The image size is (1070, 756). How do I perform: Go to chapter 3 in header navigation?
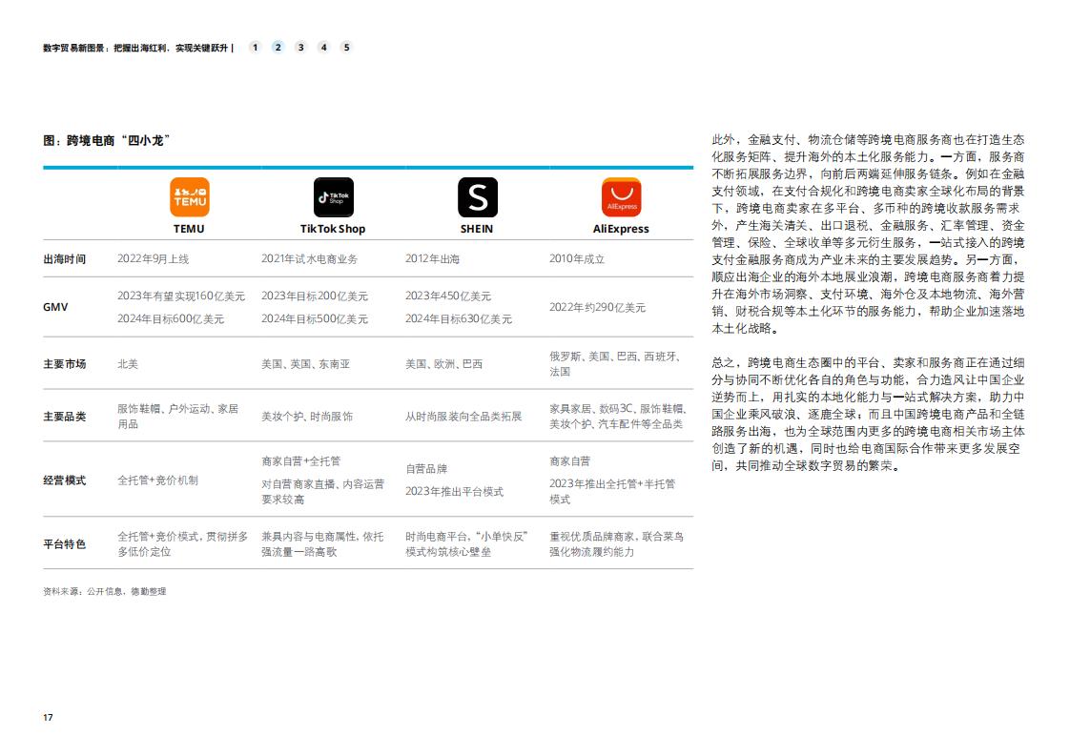[x=301, y=47]
